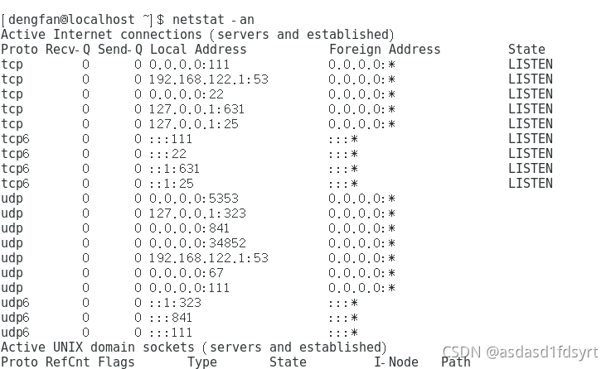
Task: Click the local address 192.168.122.1:53 on tcp row
Action: coord(209,79)
